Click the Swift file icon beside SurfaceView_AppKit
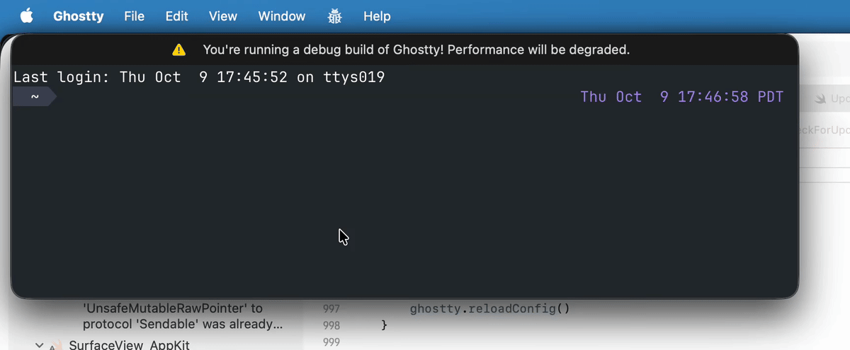Viewport: 850px width, 350px height. pyautogui.click(x=56, y=346)
